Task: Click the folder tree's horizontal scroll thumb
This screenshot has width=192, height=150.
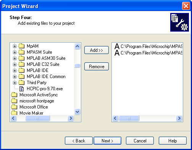Action: coord(37,118)
